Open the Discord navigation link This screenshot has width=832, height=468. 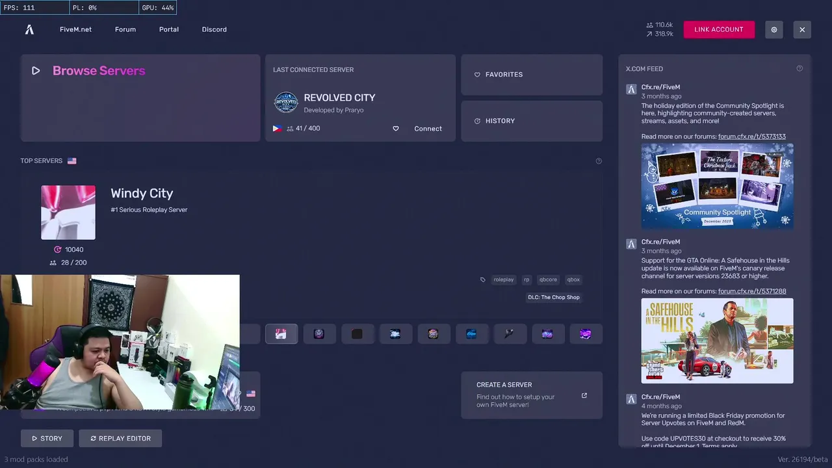click(x=214, y=29)
